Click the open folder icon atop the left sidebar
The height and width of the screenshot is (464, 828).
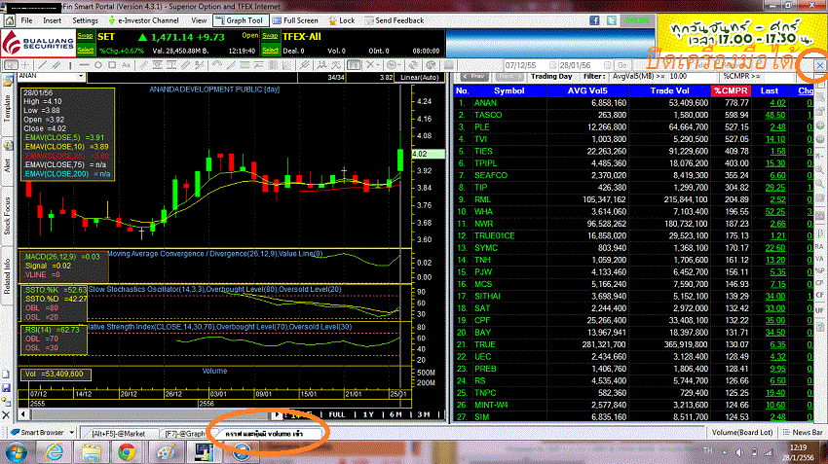coord(8,81)
